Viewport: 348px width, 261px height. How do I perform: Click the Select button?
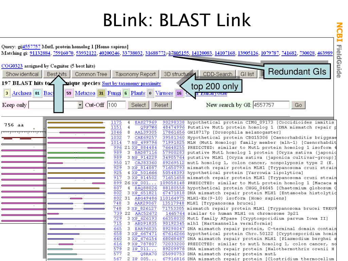pyautogui.click(x=138, y=105)
